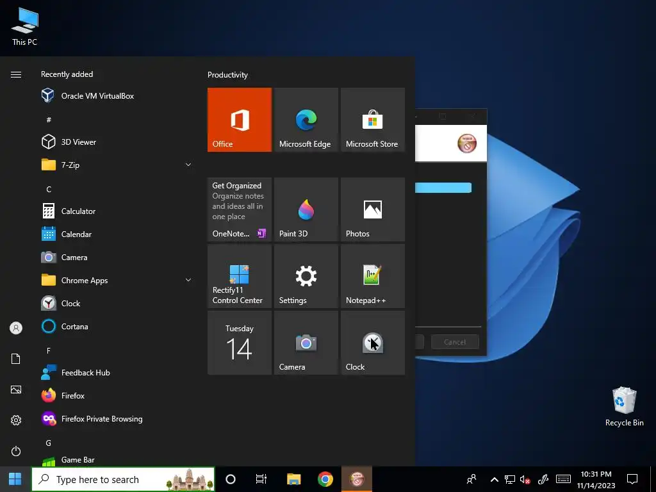Open Firefox Private Browsing
The width and height of the screenshot is (656, 492).
pyautogui.click(x=117, y=418)
